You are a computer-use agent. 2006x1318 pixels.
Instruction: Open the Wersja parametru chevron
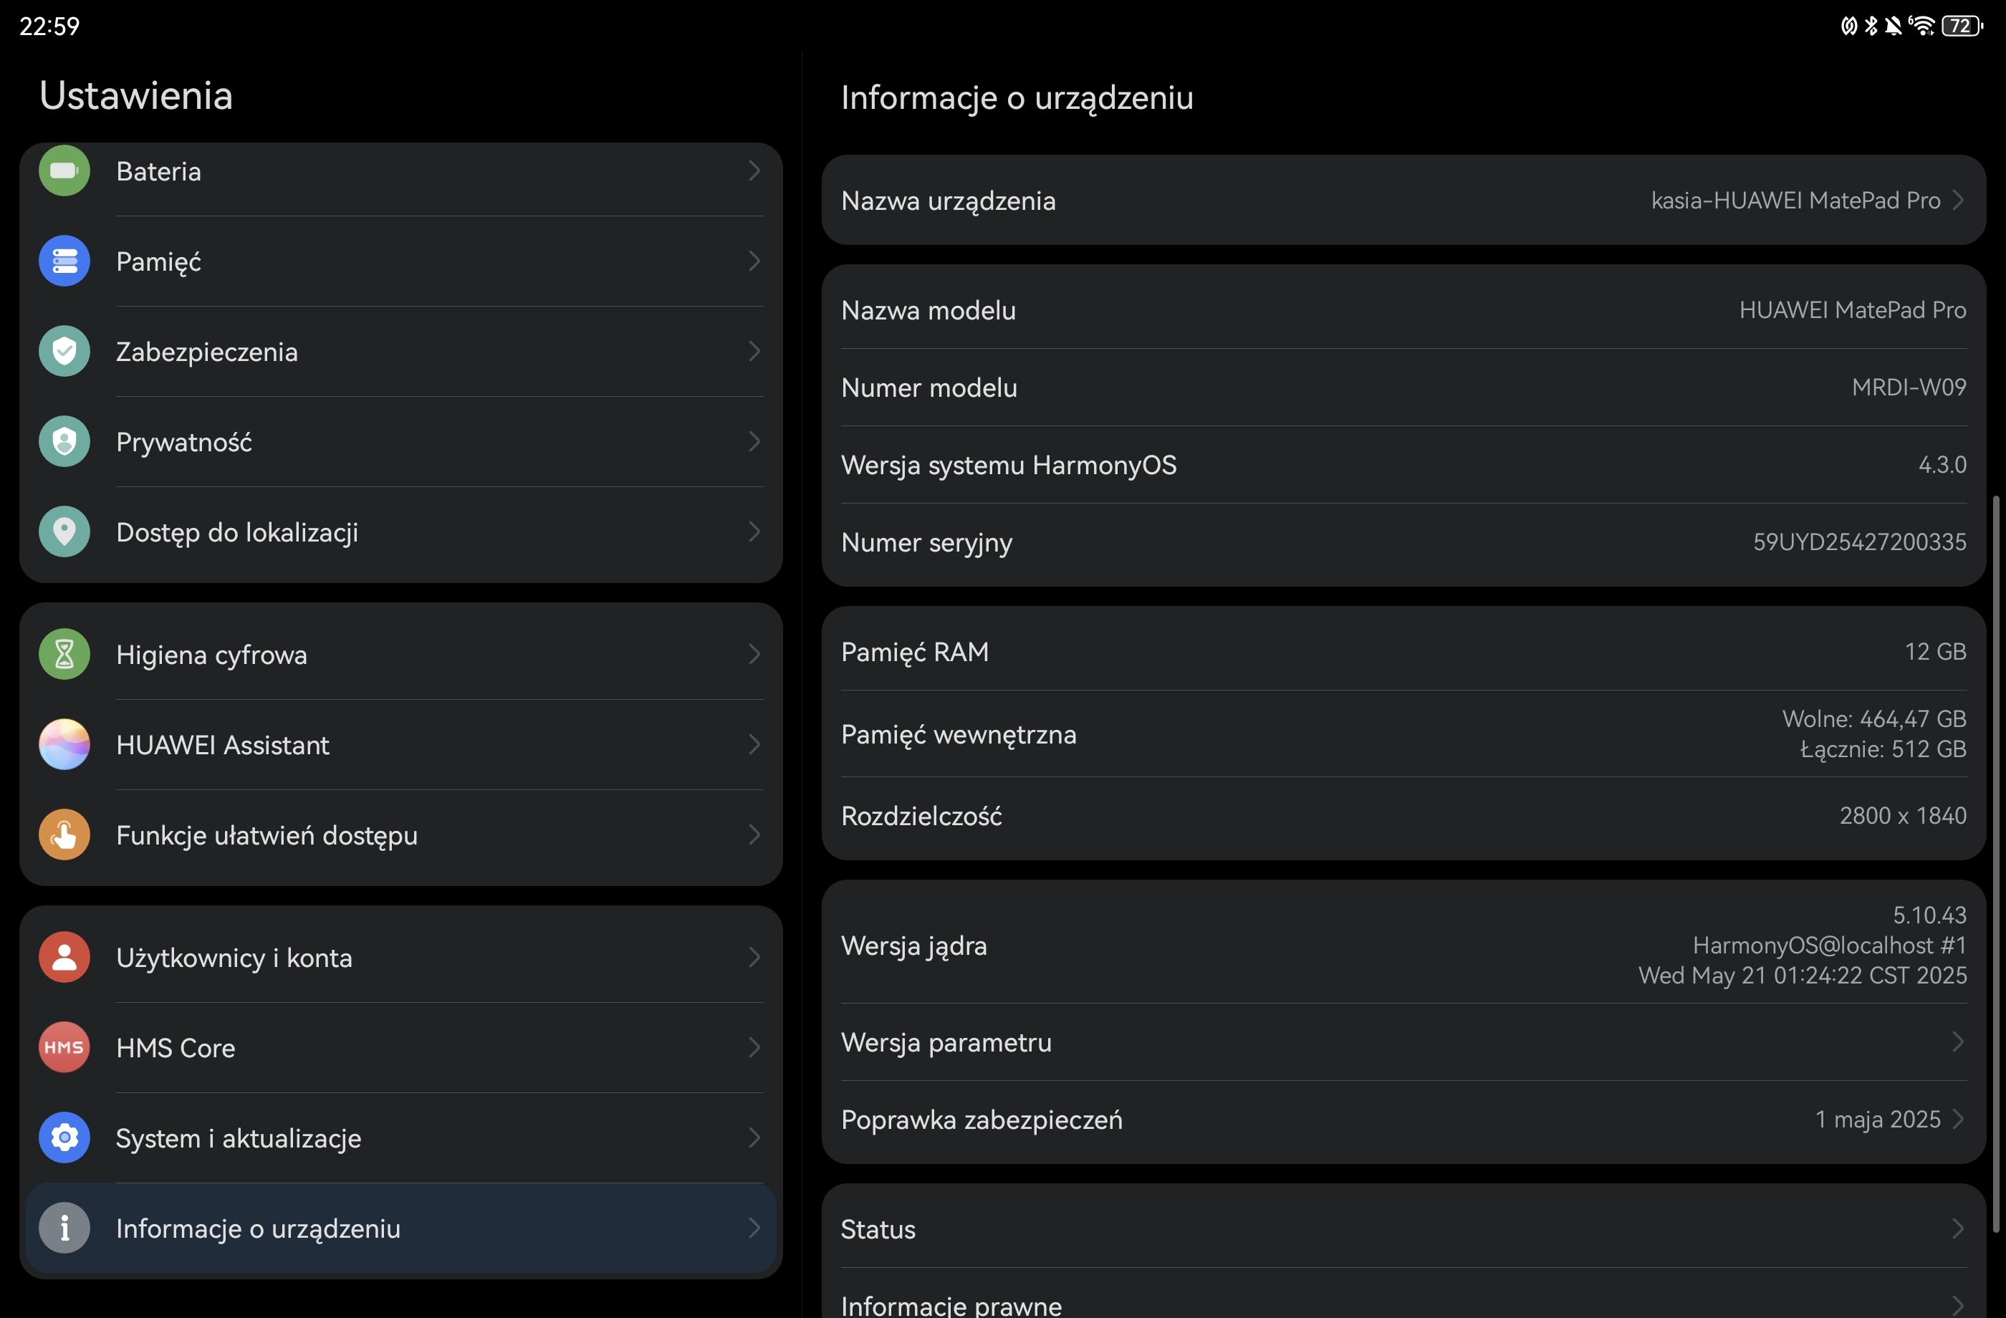pos(1958,1042)
